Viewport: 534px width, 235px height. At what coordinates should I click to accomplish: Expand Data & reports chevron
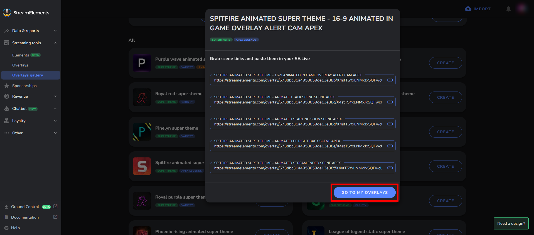[55, 31]
